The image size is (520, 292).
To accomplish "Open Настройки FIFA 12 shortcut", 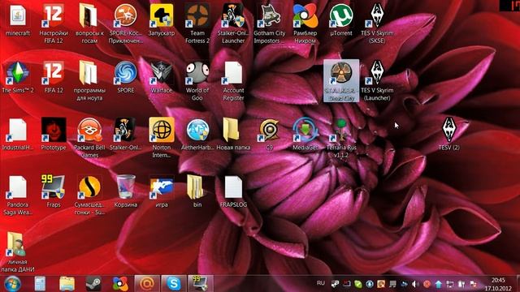I will [54, 24].
